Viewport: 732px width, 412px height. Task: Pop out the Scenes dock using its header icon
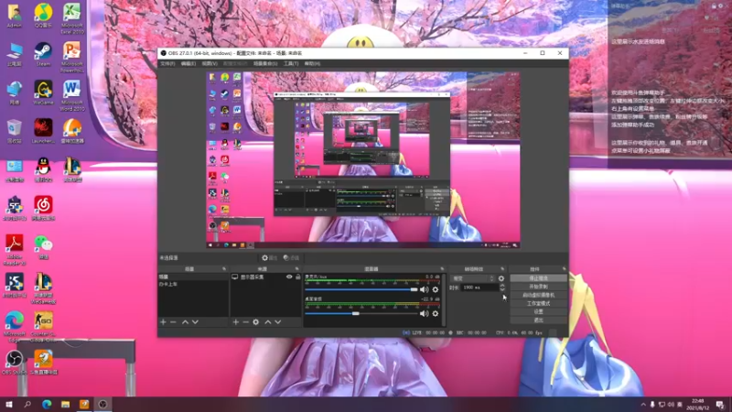click(224, 269)
